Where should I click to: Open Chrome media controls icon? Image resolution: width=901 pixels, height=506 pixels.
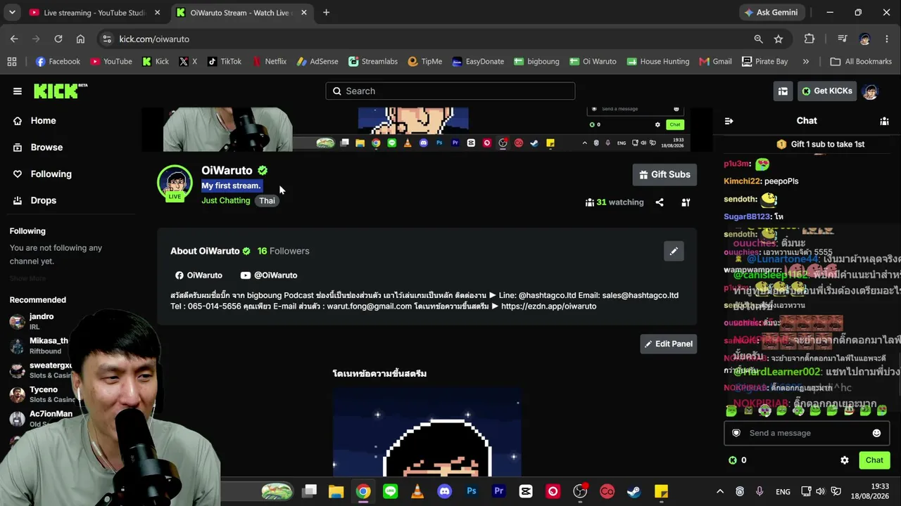tap(842, 39)
